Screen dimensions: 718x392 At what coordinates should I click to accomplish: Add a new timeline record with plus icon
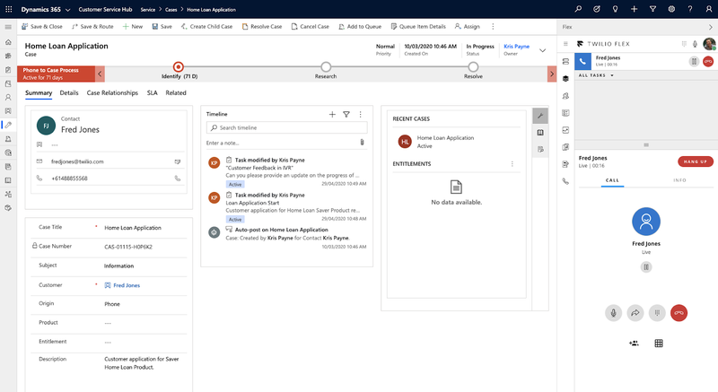coord(332,115)
